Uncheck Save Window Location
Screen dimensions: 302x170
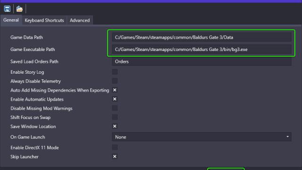[115, 126]
